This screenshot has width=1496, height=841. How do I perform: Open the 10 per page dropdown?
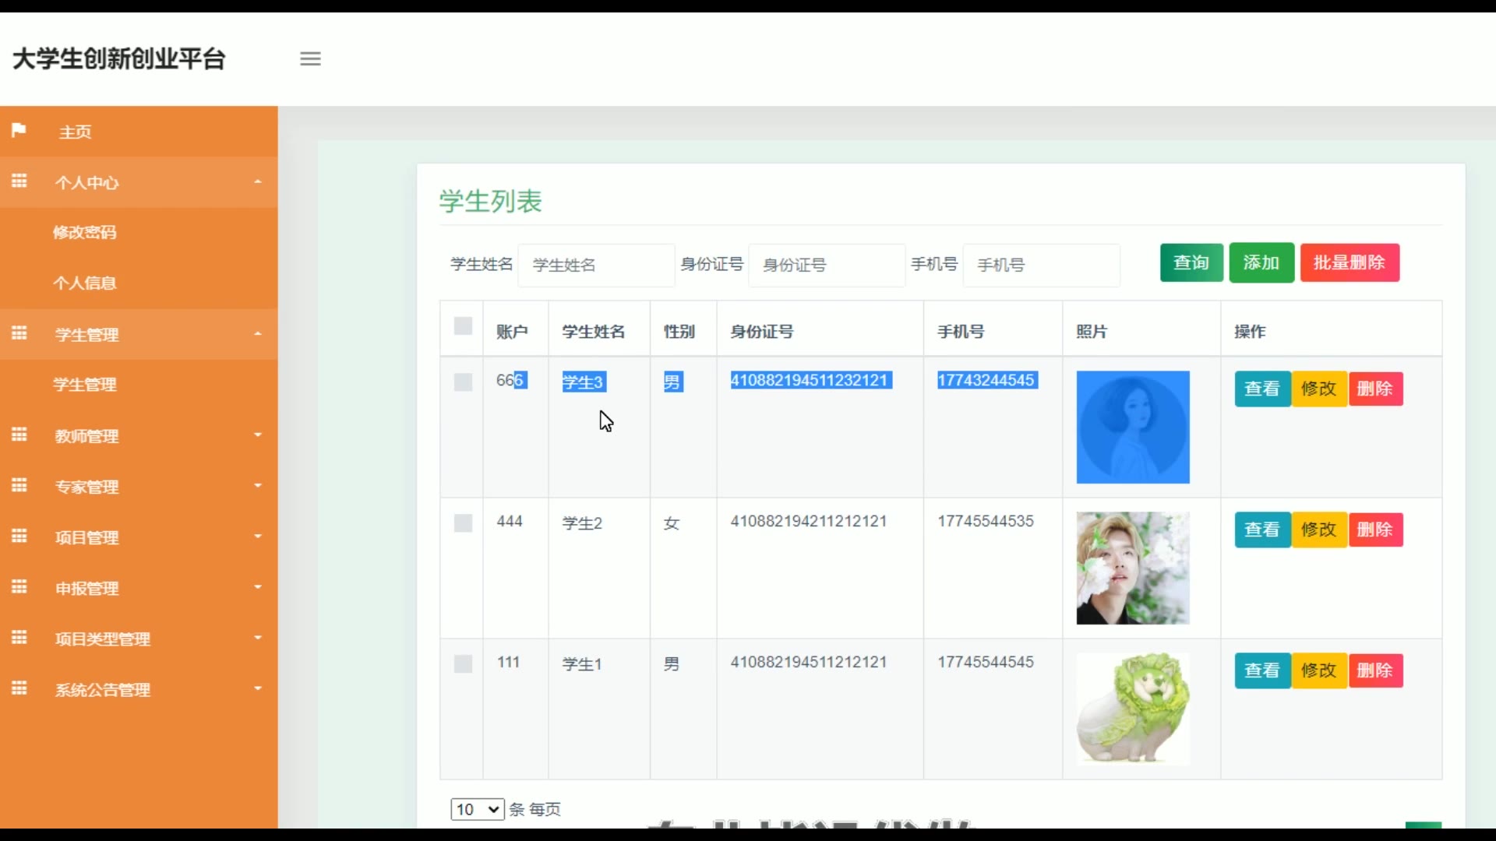[x=477, y=809]
